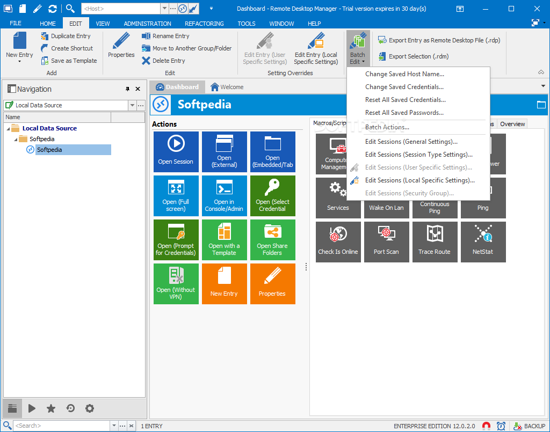Click the Recent history icon in navigation footer
Viewport: 550px width, 432px height.
[x=70, y=408]
